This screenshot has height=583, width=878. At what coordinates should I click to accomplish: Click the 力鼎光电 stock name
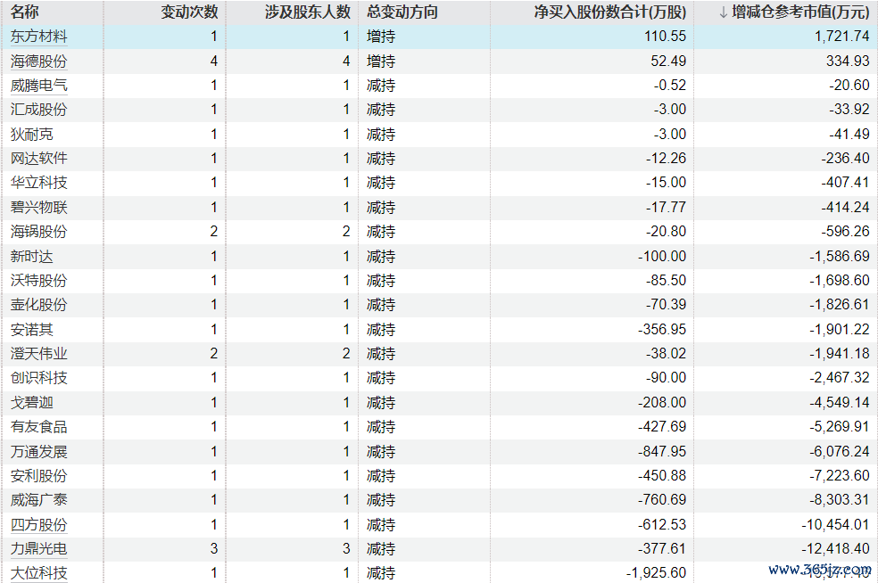pos(38,549)
